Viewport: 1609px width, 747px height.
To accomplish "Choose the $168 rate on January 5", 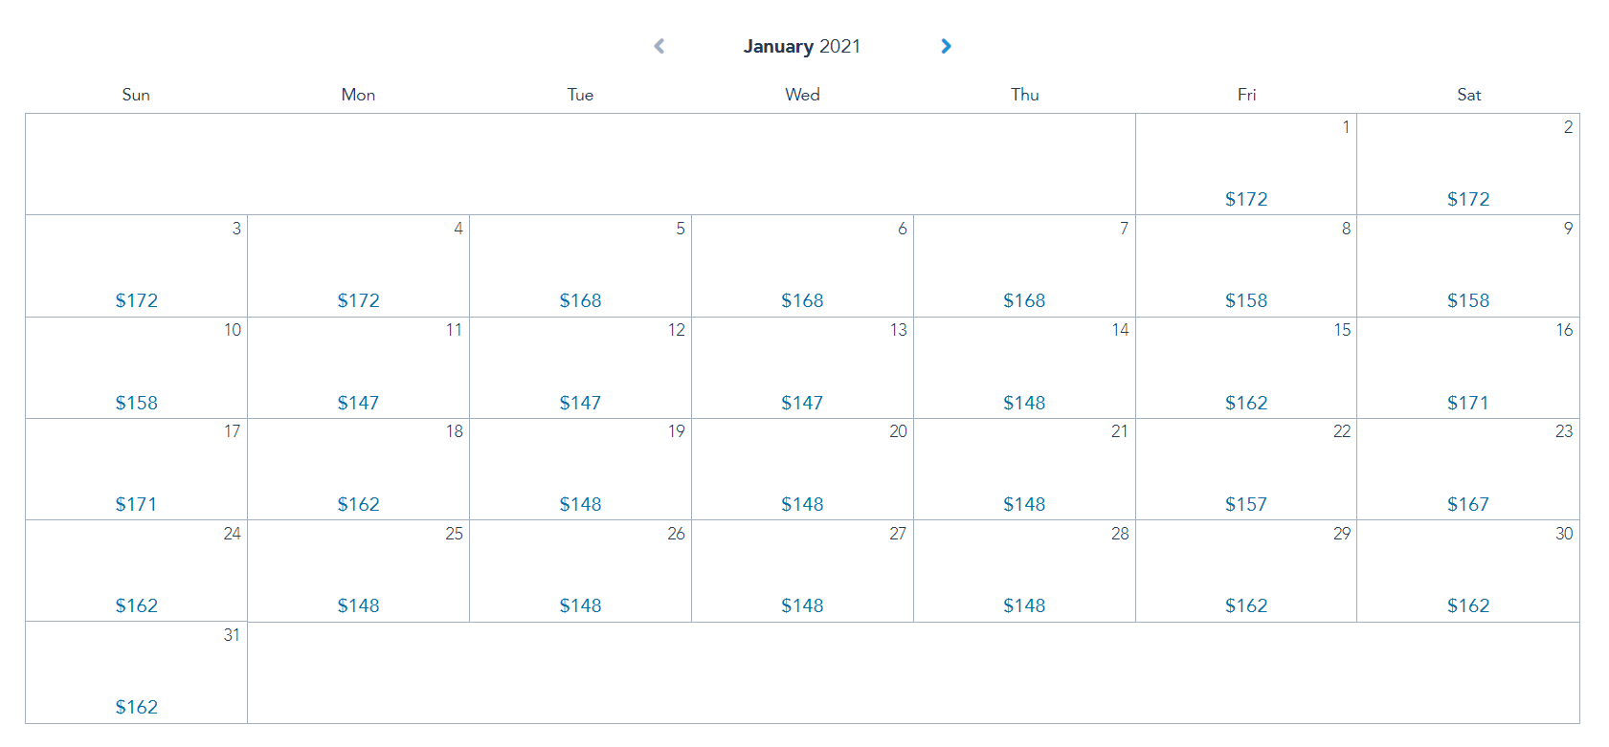I will pos(580,300).
